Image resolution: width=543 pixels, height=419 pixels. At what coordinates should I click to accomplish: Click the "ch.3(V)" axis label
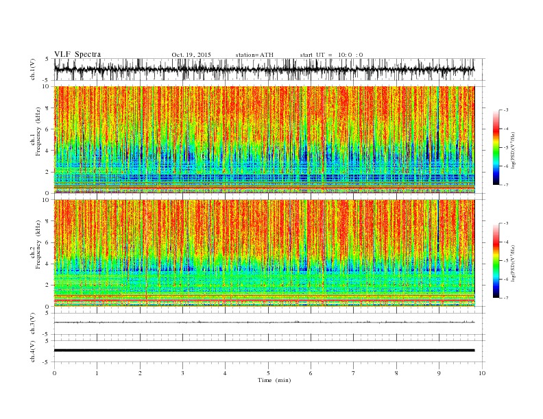33,324
